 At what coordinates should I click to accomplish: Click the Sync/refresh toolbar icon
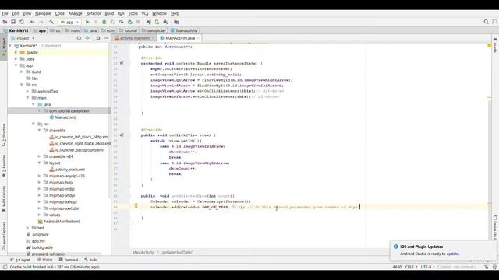22,22
